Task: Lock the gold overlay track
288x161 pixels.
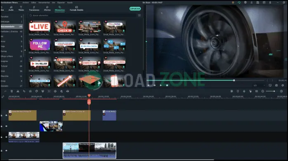Action: [x=2, y=115]
